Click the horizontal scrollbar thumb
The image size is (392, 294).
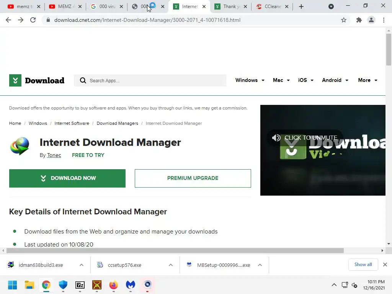pos(175,250)
